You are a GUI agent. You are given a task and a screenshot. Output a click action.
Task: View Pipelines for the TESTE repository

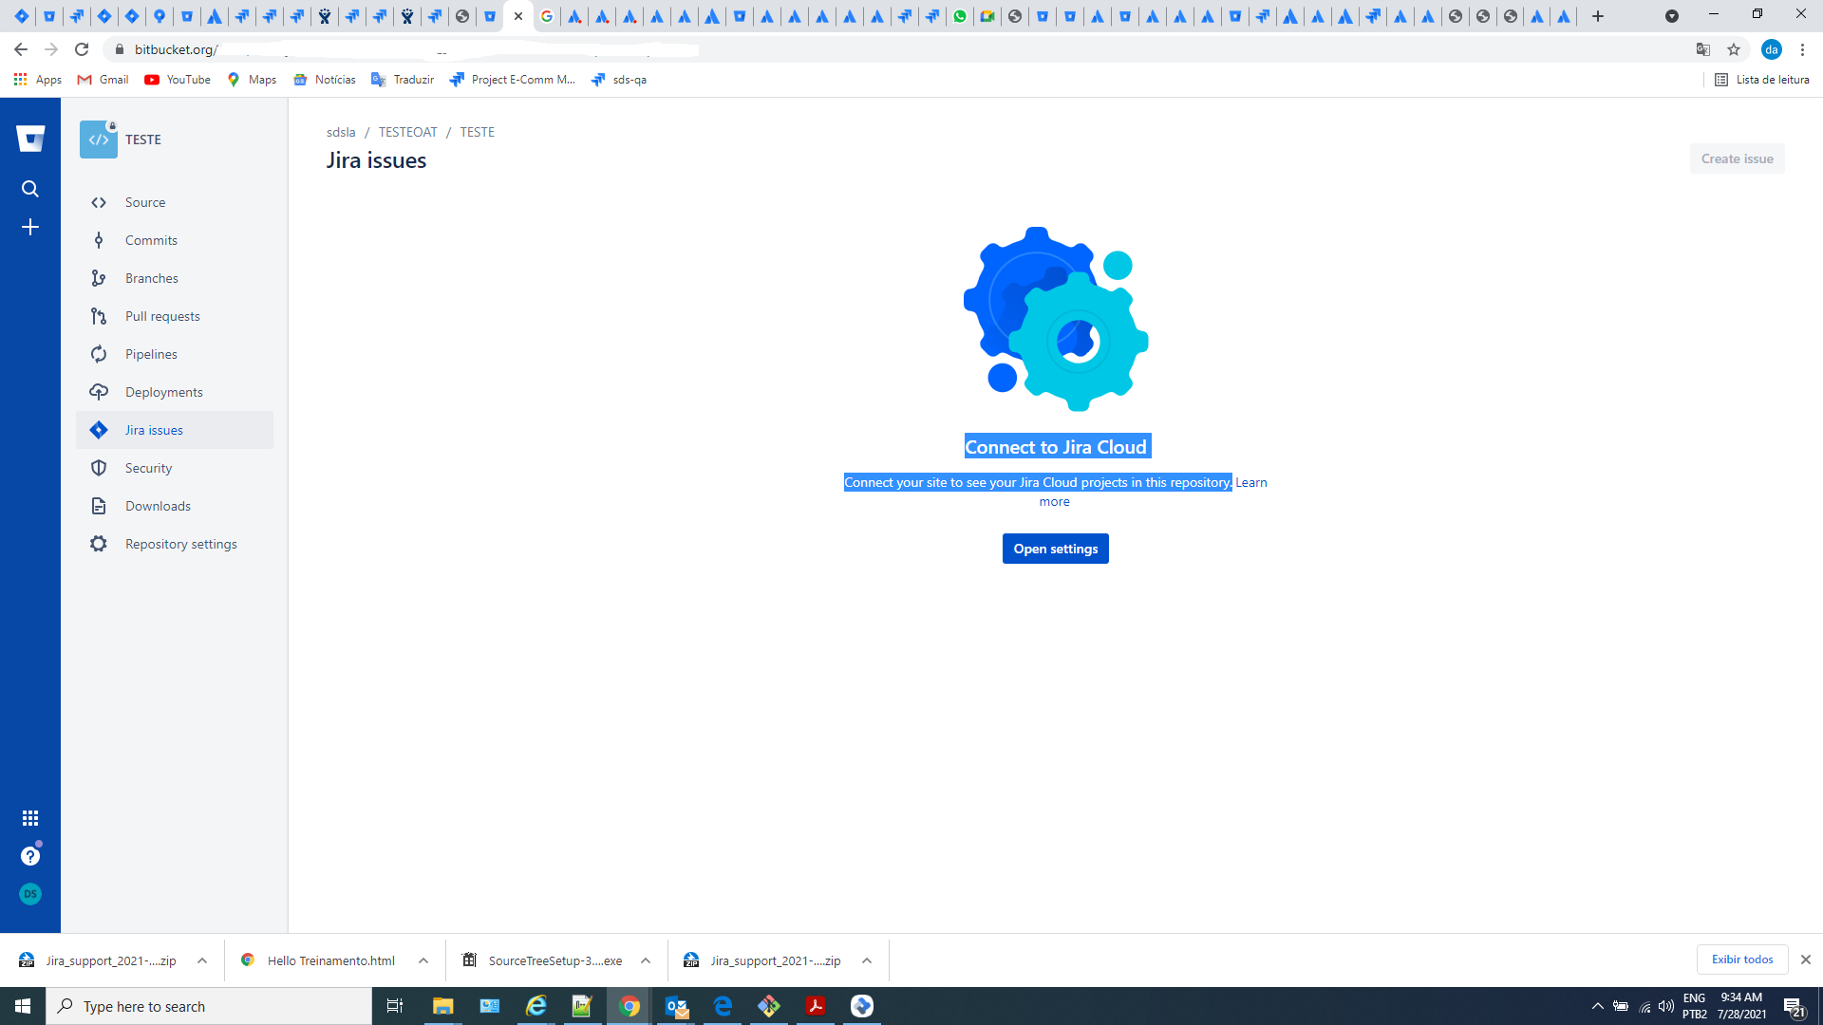[151, 354]
